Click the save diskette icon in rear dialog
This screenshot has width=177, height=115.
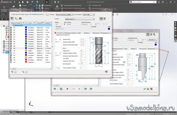pos(148,89)
